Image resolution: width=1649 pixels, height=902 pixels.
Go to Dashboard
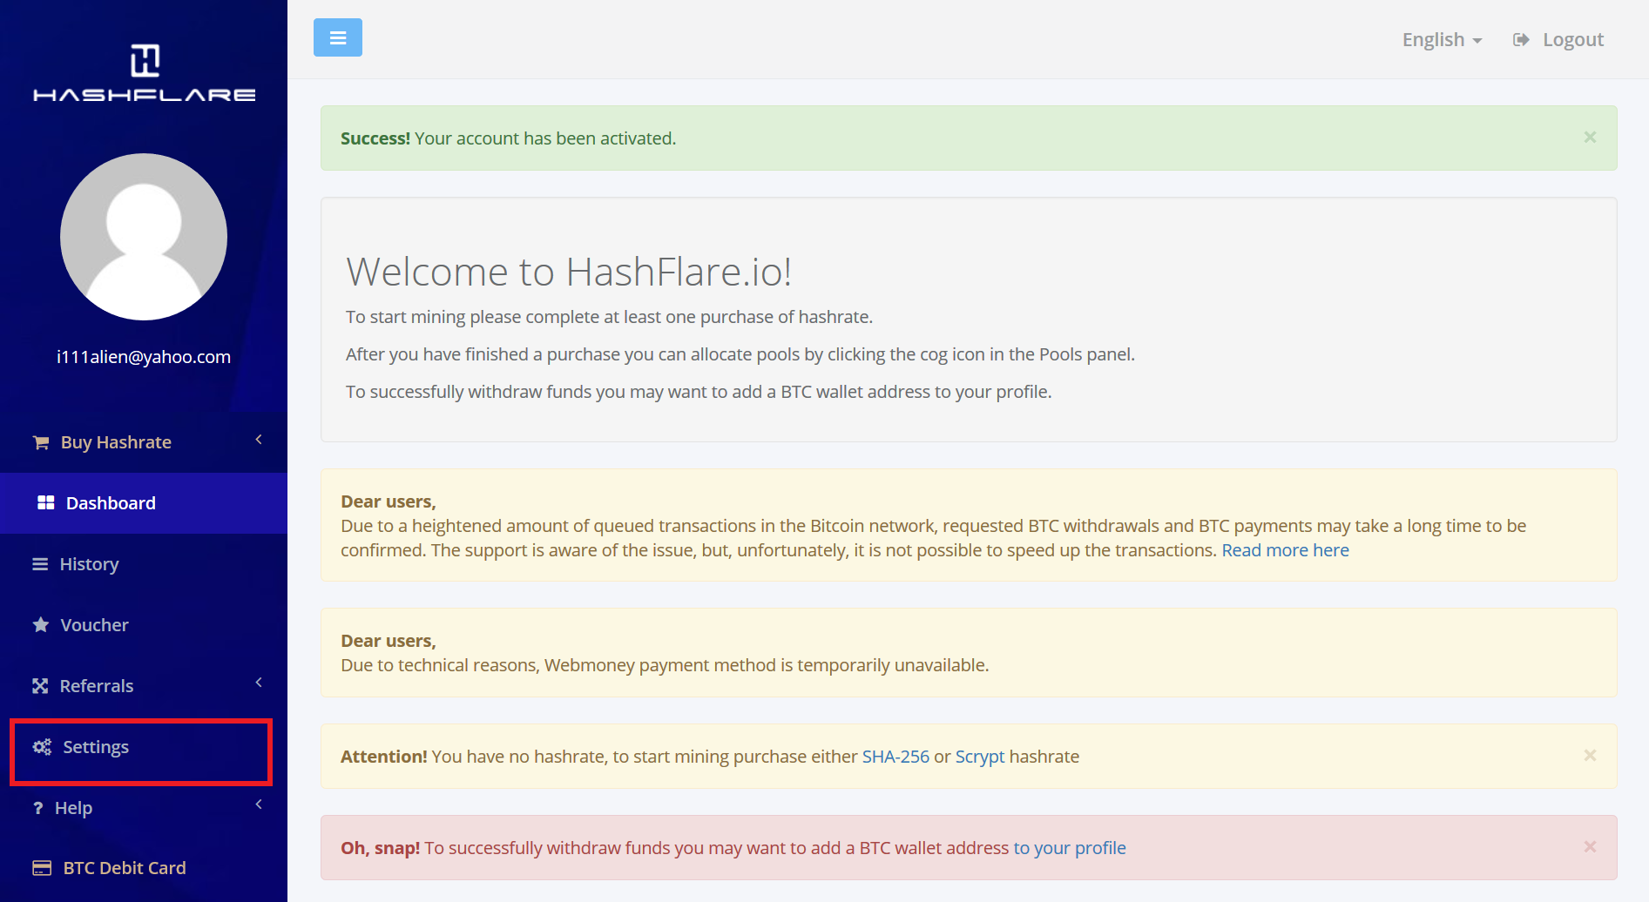pyautogui.click(x=144, y=503)
